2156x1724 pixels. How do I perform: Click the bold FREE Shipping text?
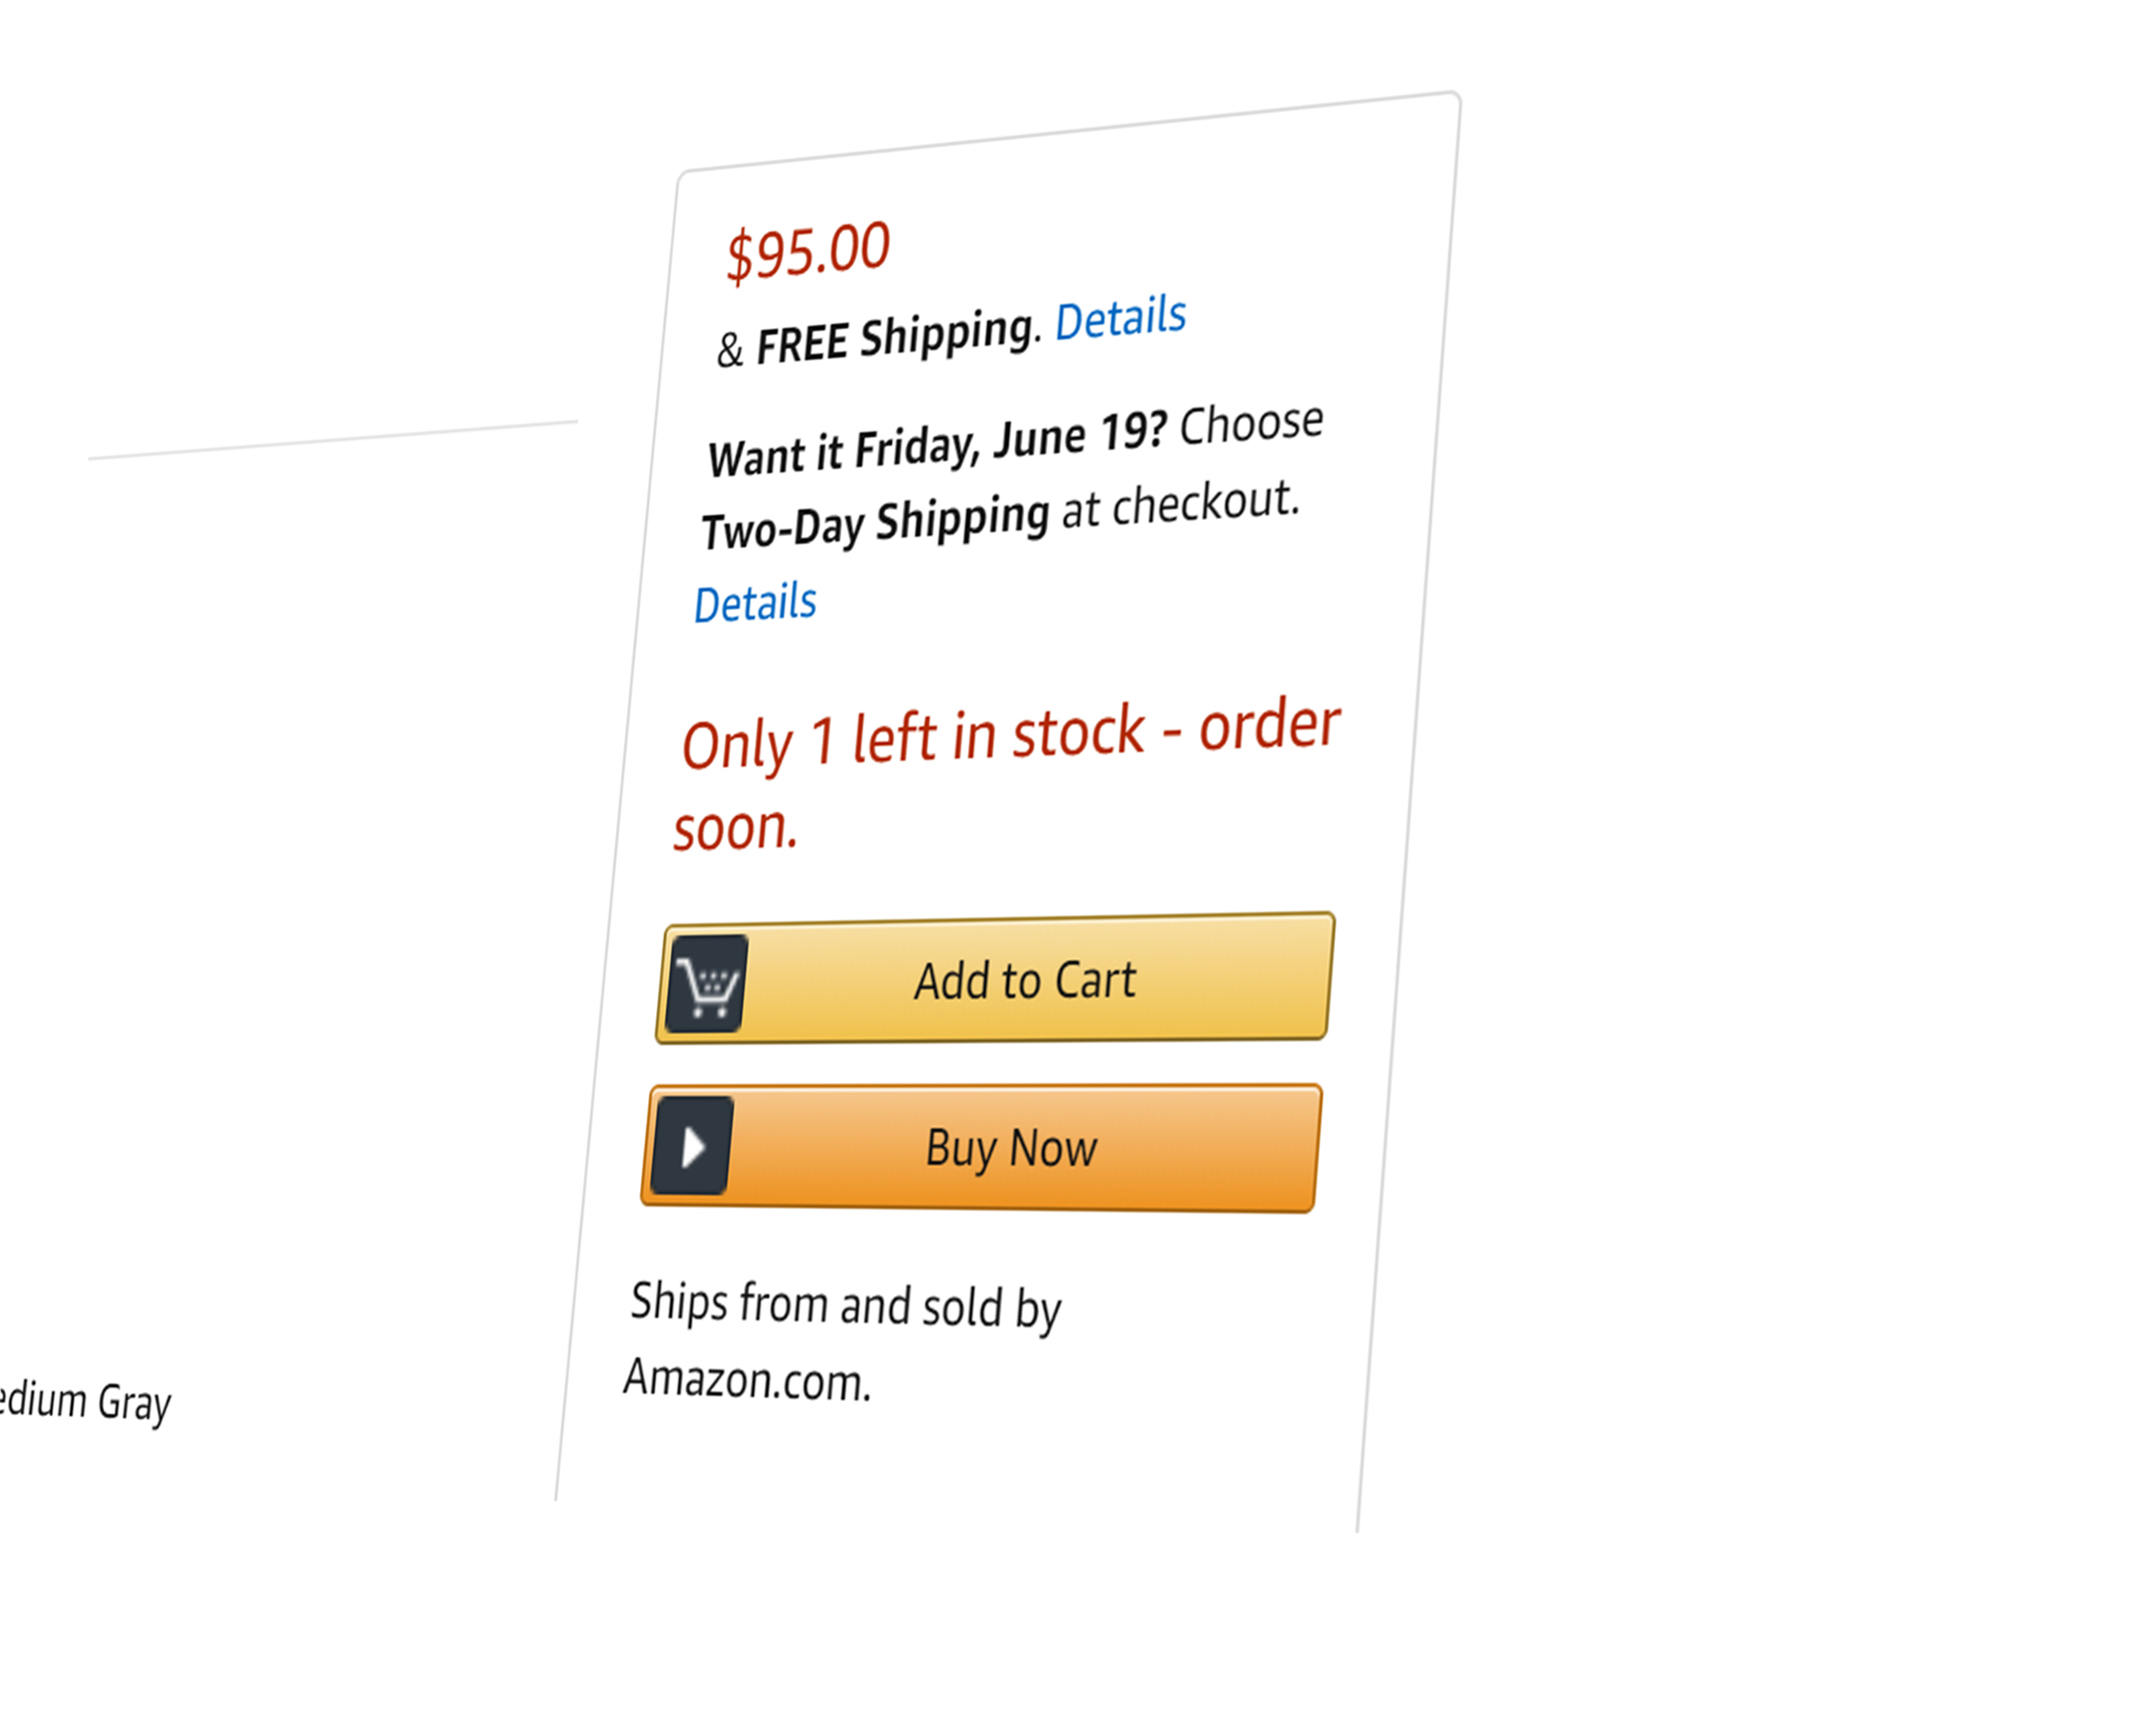pyautogui.click(x=896, y=338)
